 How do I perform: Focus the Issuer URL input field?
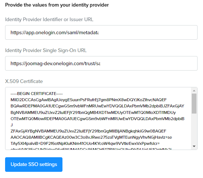(101, 32)
